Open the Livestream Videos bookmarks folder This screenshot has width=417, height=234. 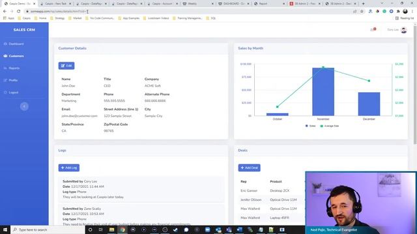point(156,18)
